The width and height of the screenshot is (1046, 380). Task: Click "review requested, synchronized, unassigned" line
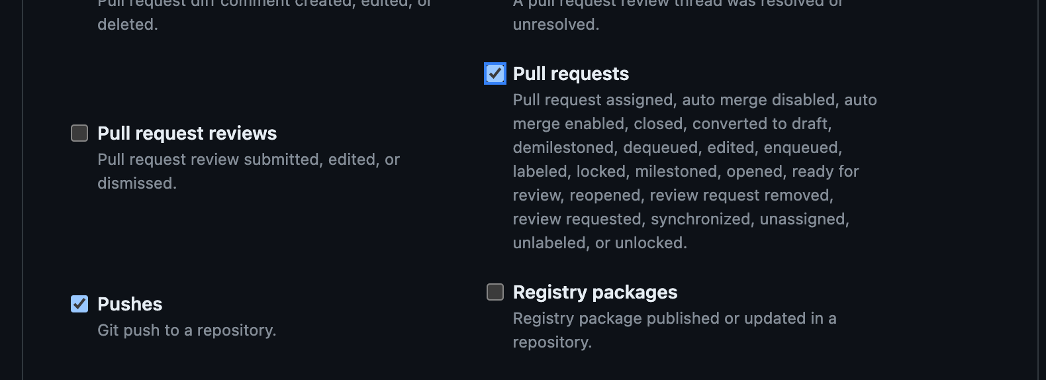click(681, 219)
